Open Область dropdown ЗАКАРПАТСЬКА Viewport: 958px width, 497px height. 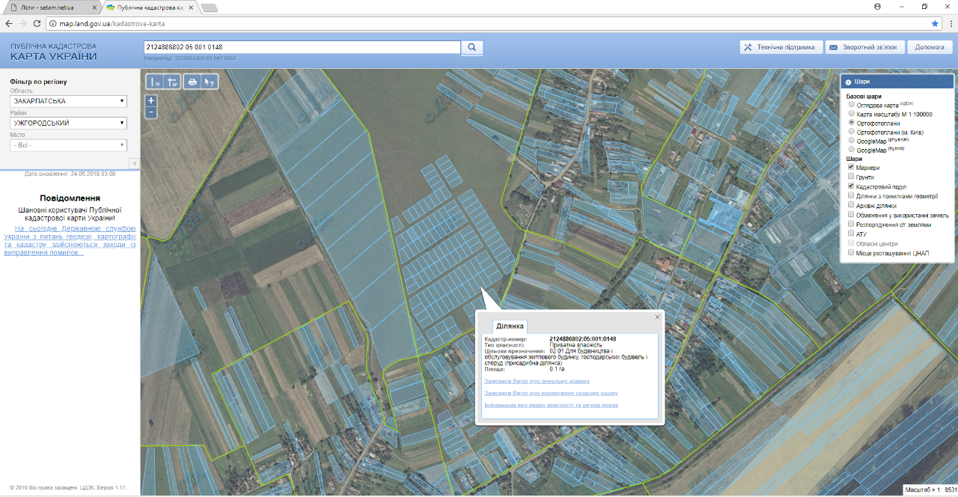coord(68,101)
